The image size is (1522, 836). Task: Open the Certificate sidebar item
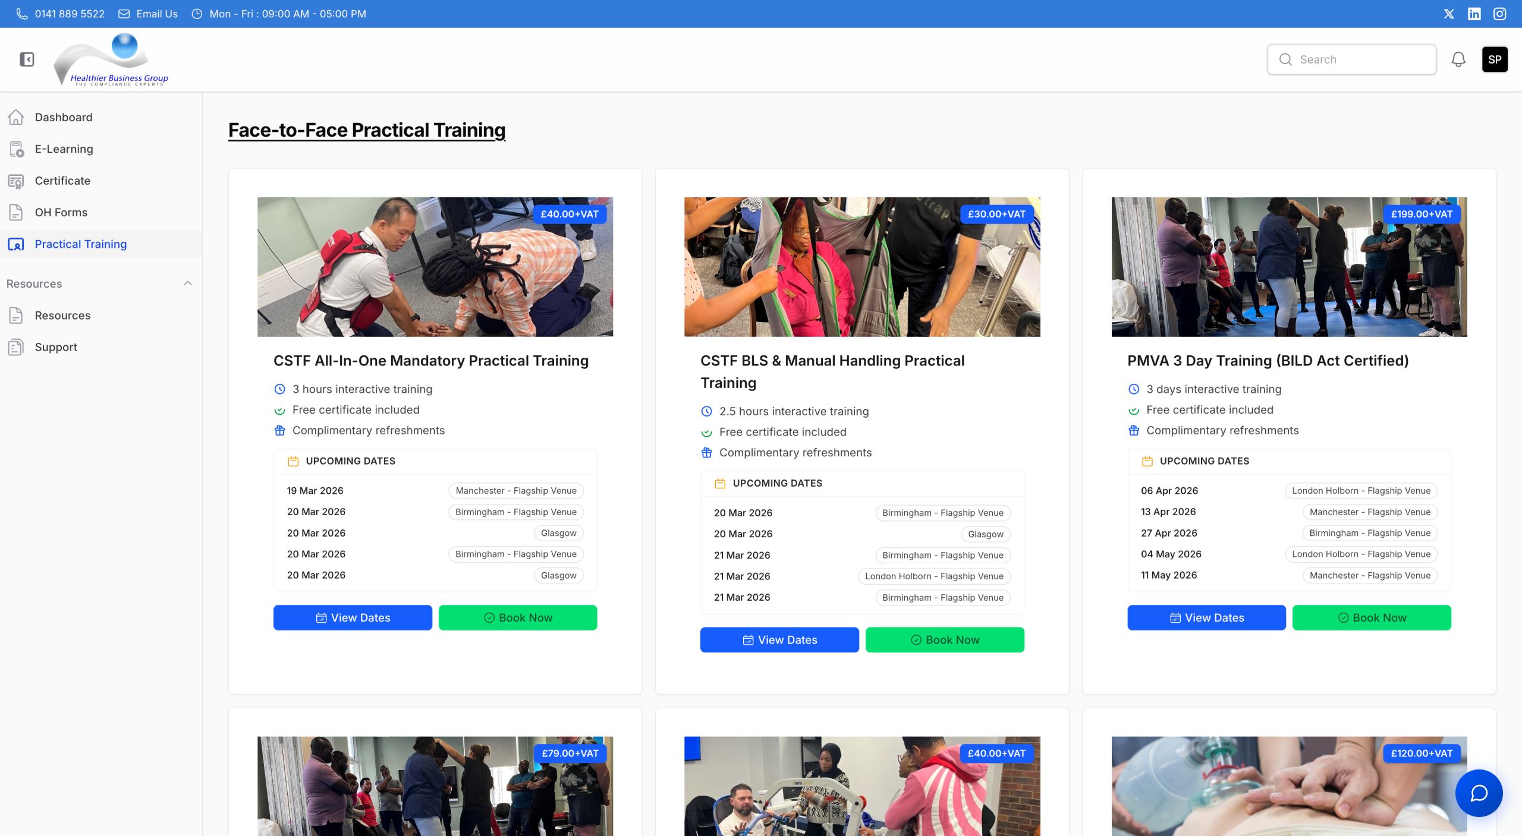pyautogui.click(x=62, y=181)
